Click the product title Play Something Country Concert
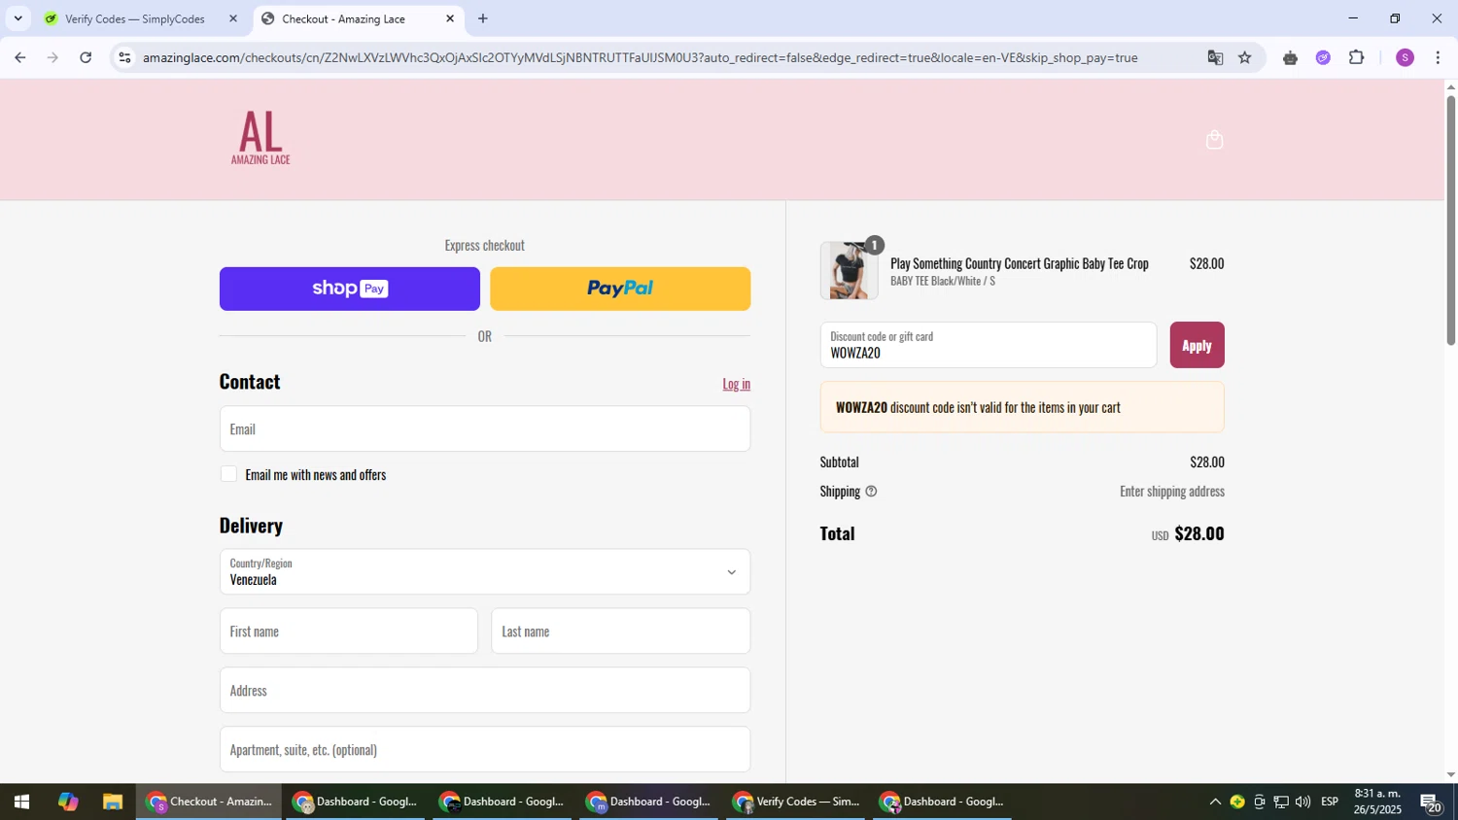This screenshot has width=1458, height=820. 1019,263
